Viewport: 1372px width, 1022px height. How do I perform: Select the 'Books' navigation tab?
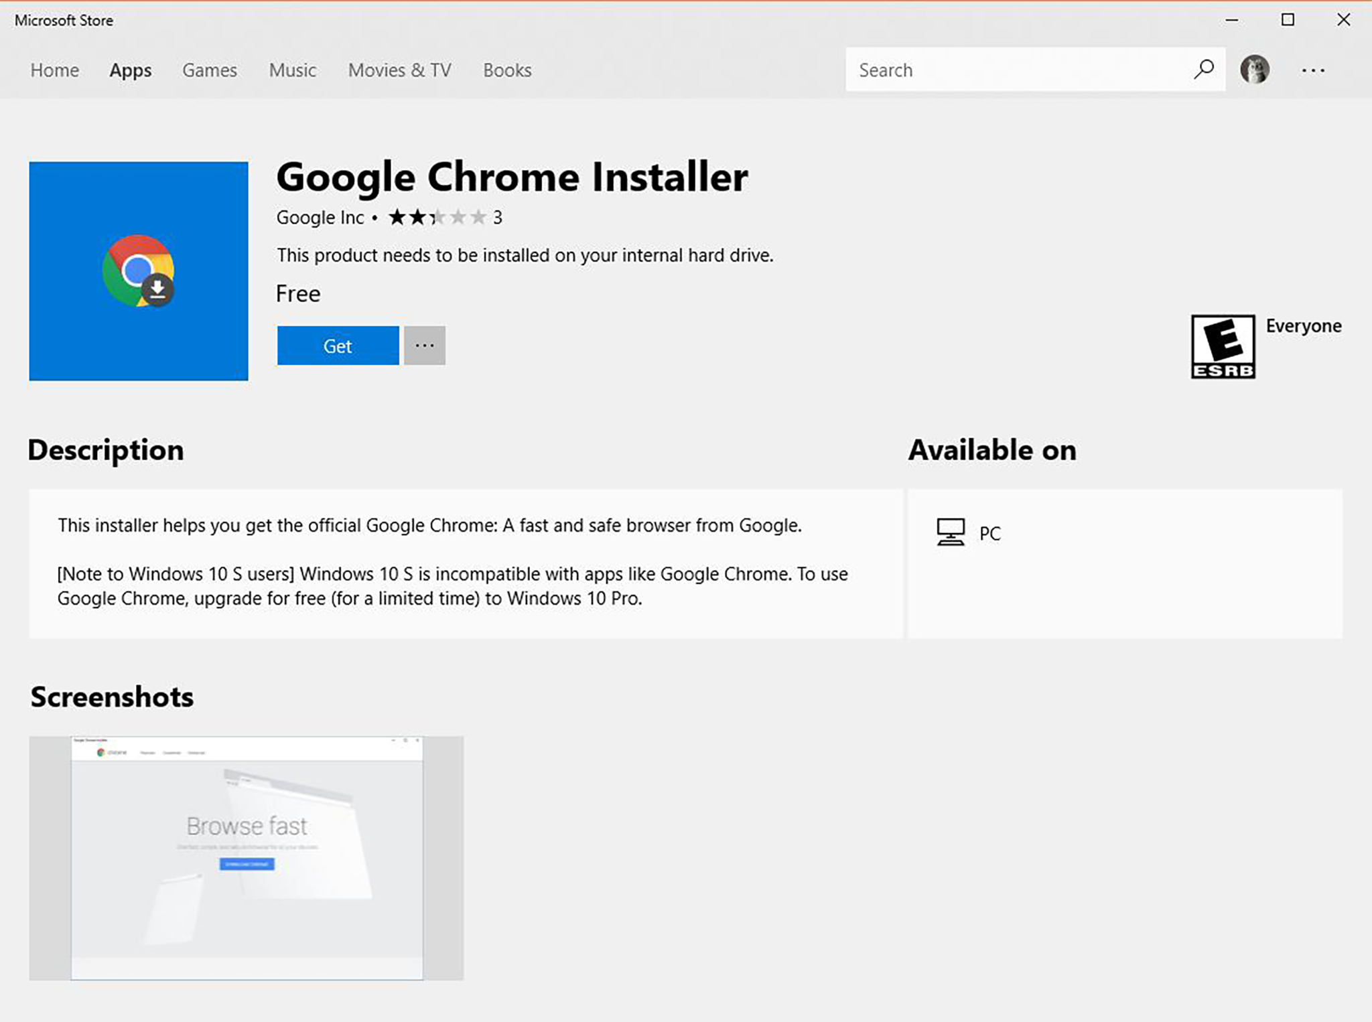tap(506, 70)
